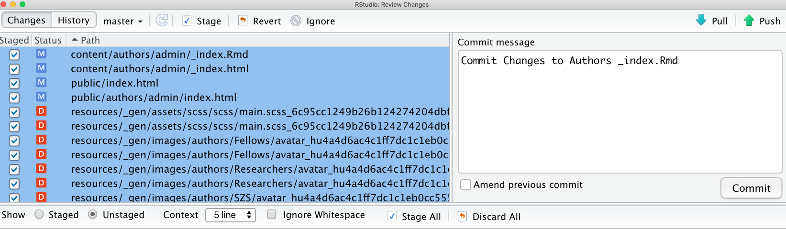Open the Context 5 line dropdown
Viewport: 786px width, 230px height.
click(x=231, y=215)
